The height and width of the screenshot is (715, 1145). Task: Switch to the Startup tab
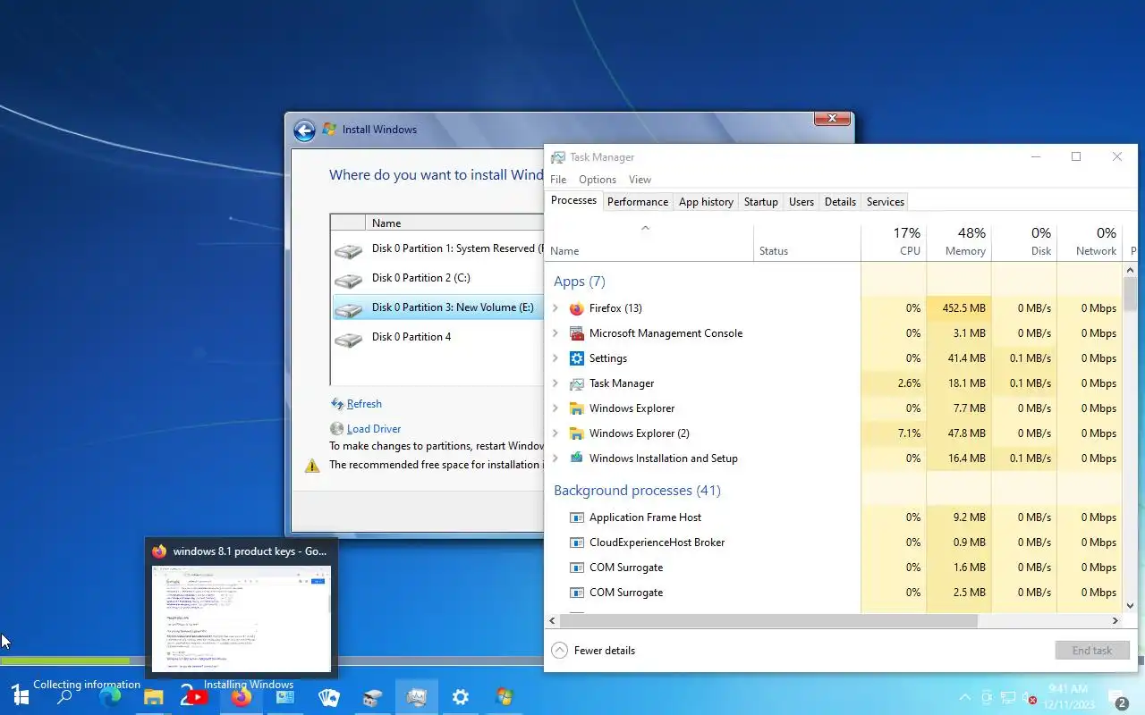click(x=761, y=202)
